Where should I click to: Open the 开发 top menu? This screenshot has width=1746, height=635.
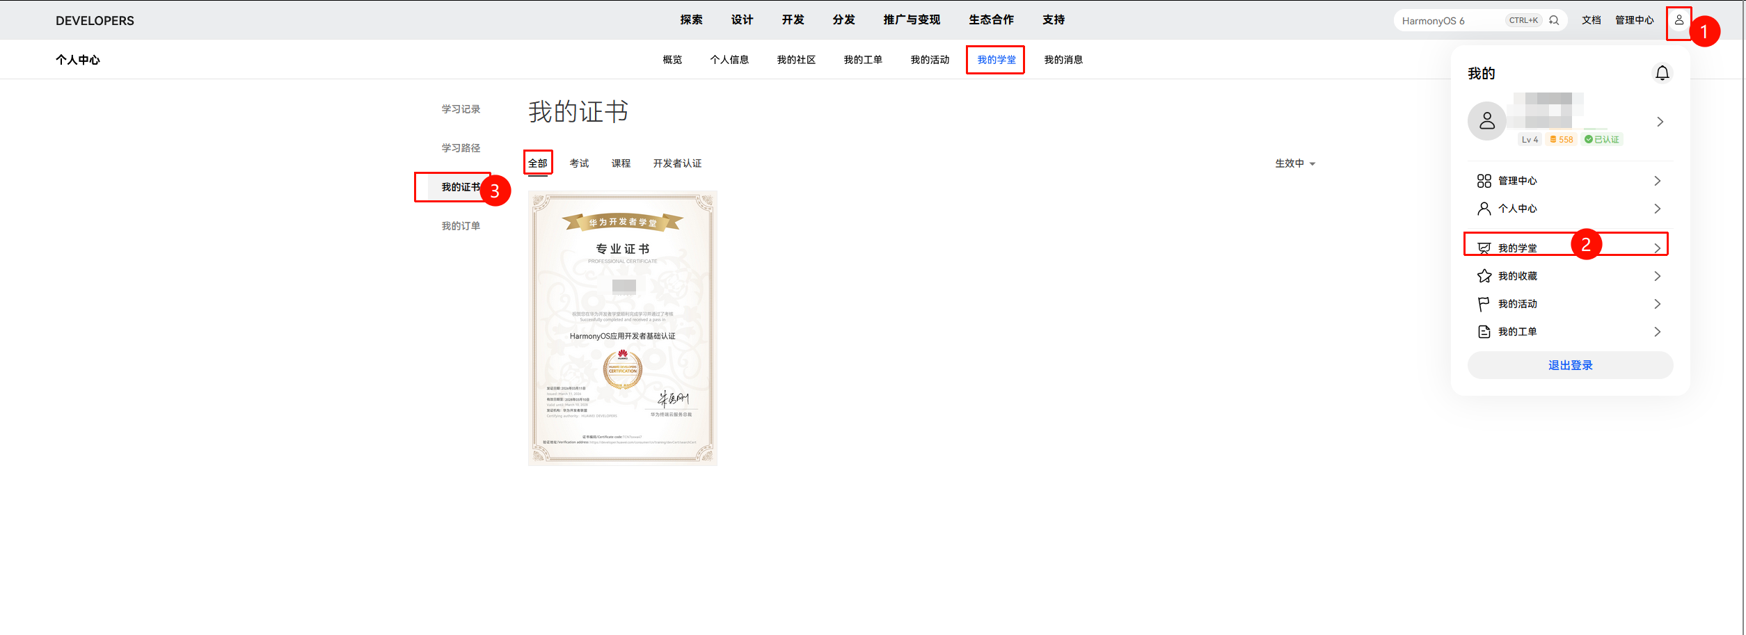793,19
